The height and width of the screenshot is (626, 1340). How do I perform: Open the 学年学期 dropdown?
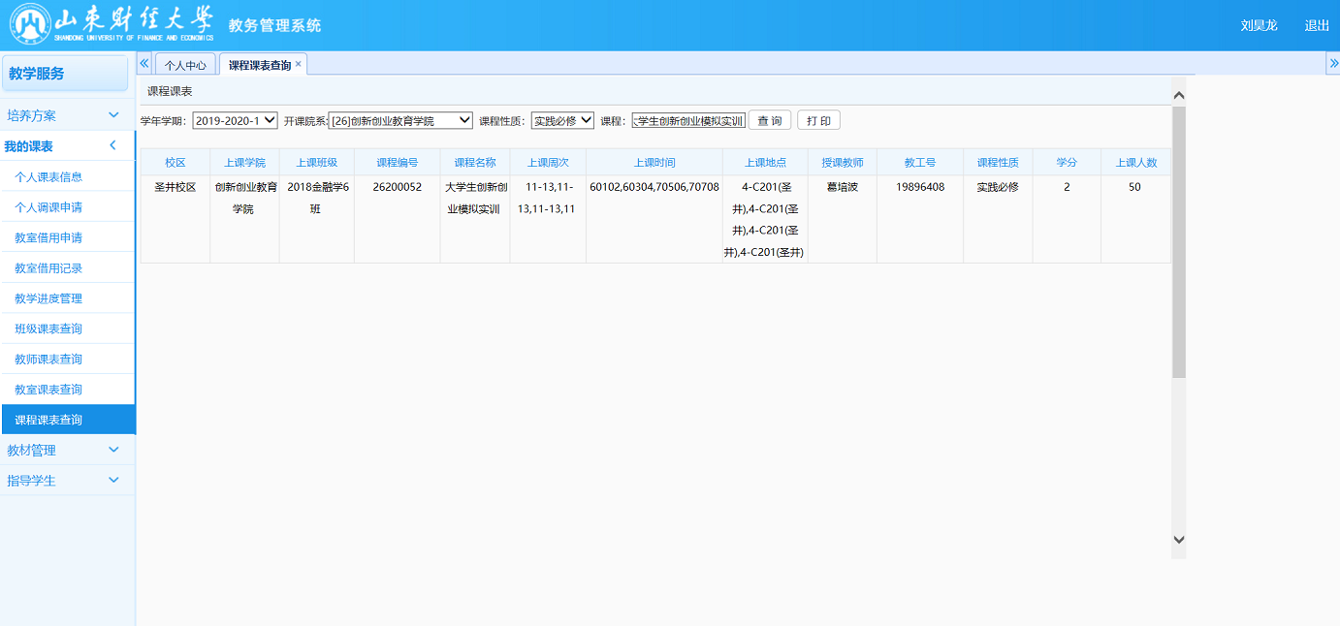[235, 120]
